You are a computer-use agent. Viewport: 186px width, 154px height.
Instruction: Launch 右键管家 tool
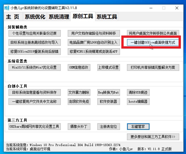(138, 126)
